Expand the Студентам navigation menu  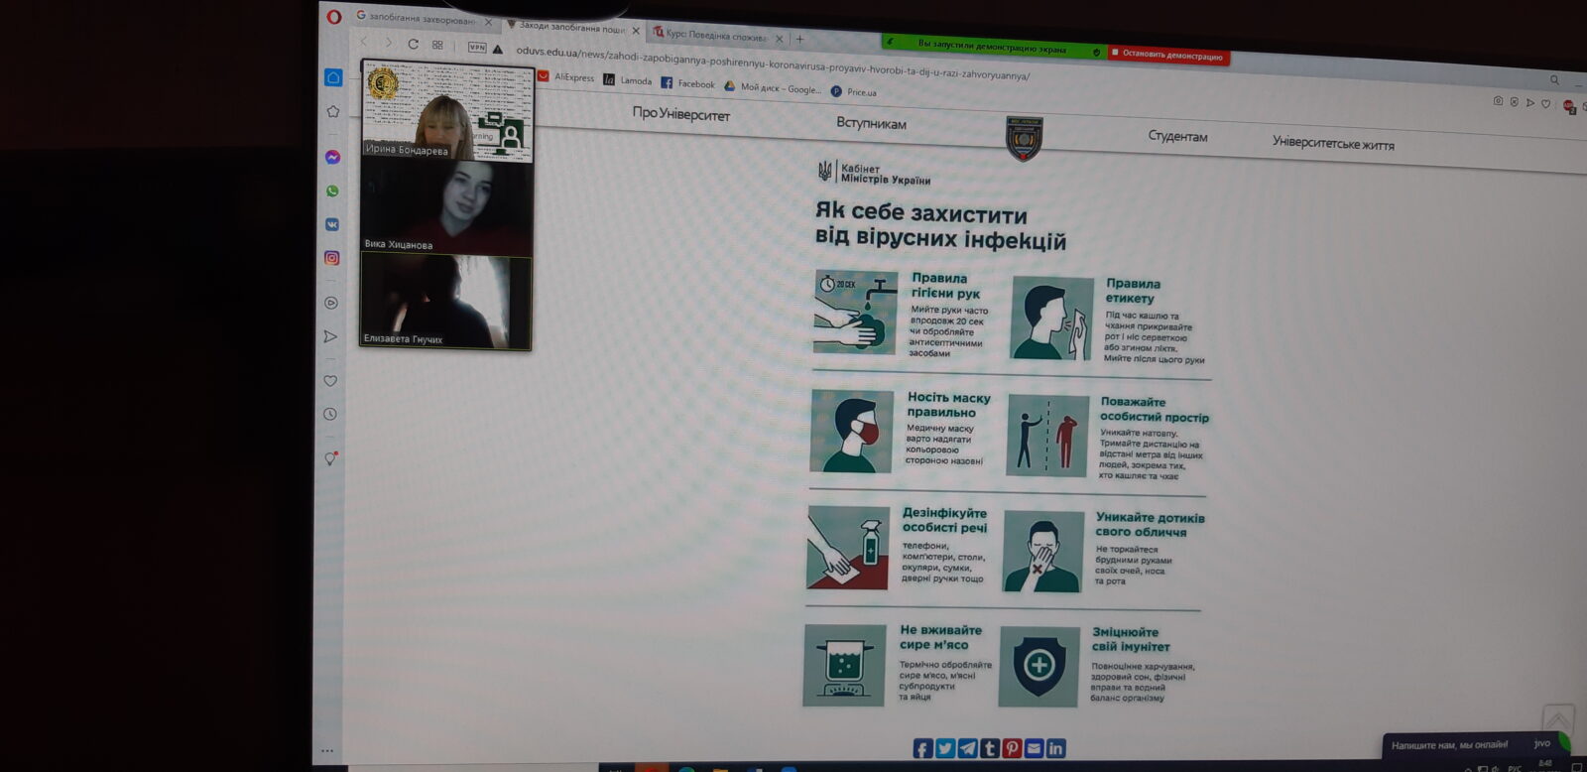1177,136
